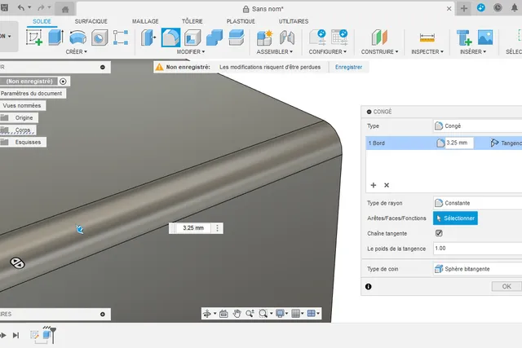
Task: Open a new design tab
Action: (x=464, y=9)
